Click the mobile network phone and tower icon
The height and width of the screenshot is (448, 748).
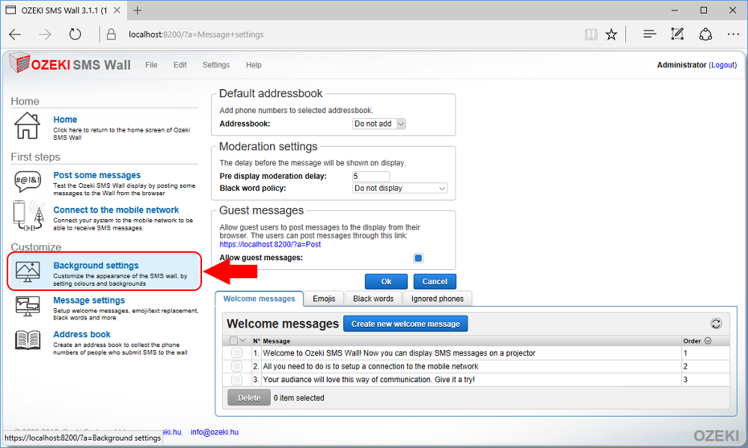28,215
